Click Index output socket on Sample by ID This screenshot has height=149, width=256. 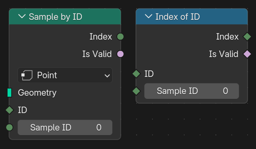pos(120,37)
